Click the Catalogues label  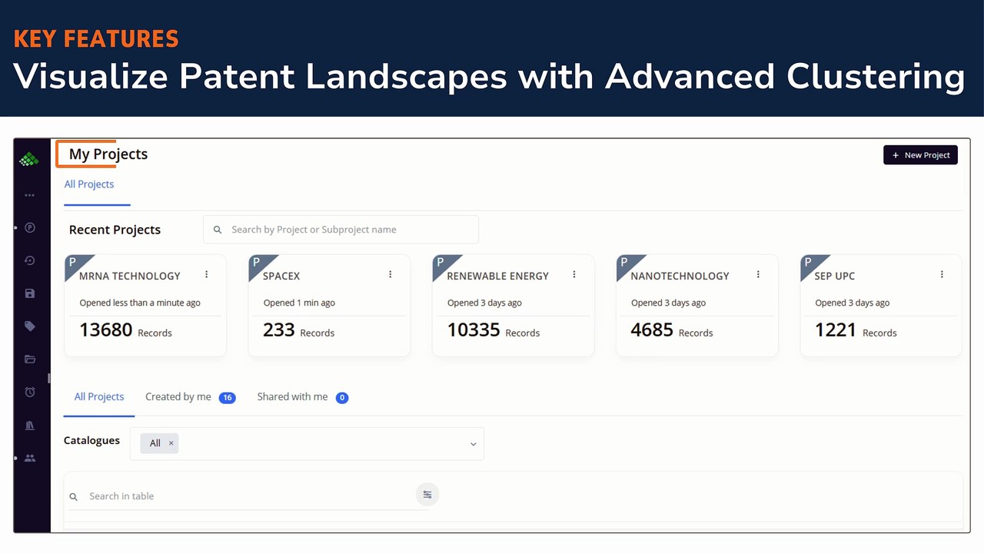pos(91,441)
